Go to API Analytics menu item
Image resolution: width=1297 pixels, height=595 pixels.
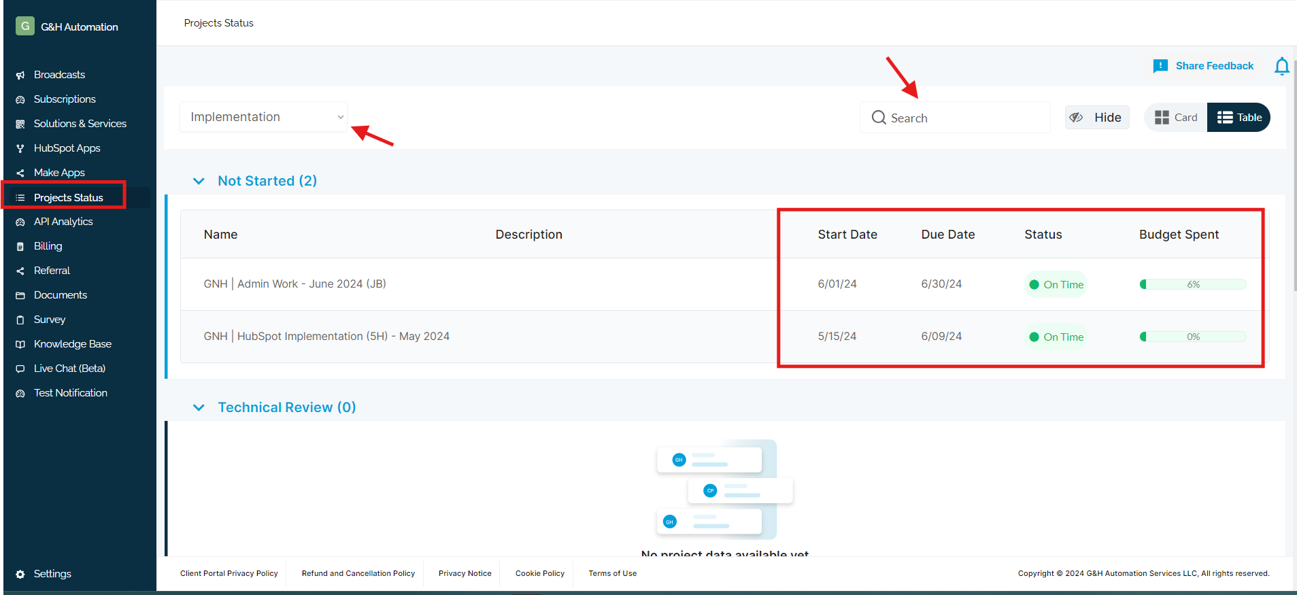coord(63,222)
